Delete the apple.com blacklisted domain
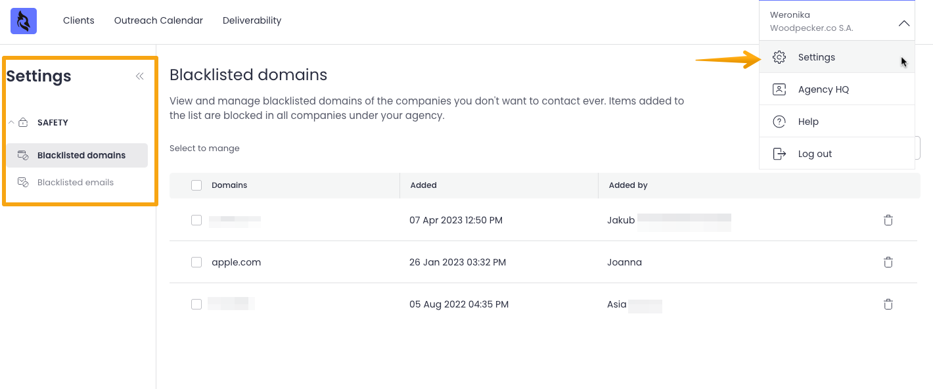Viewport: 933px width, 389px height. 888,262
